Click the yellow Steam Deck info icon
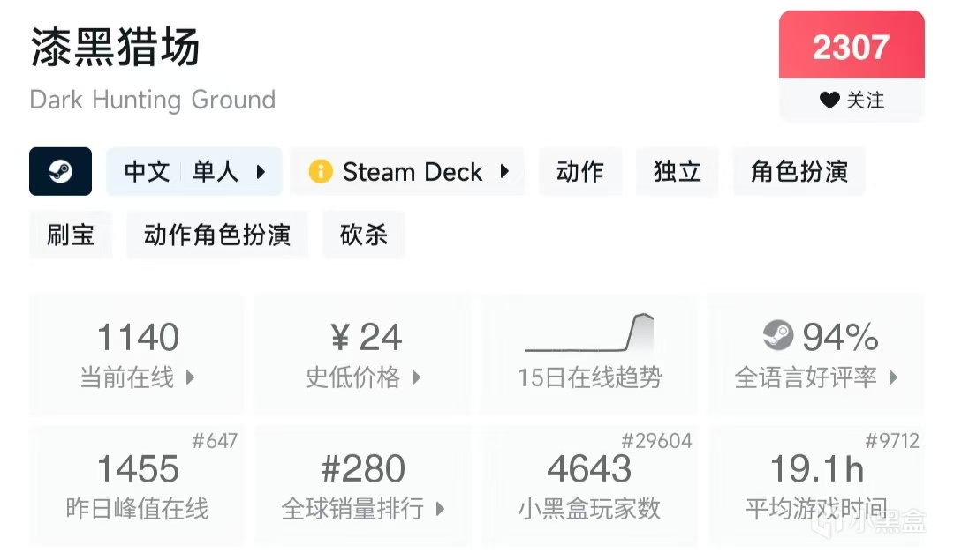This screenshot has width=954, height=553. tap(321, 171)
